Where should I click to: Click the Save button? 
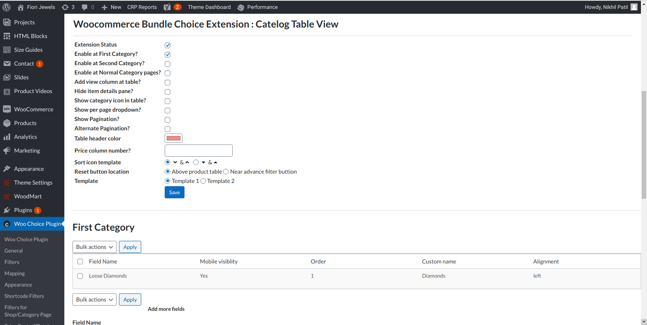(x=174, y=192)
